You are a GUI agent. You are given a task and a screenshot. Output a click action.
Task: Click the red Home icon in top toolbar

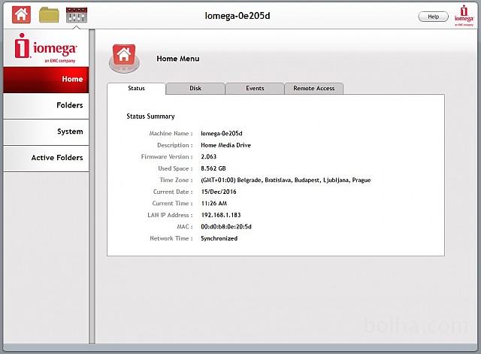[21, 14]
